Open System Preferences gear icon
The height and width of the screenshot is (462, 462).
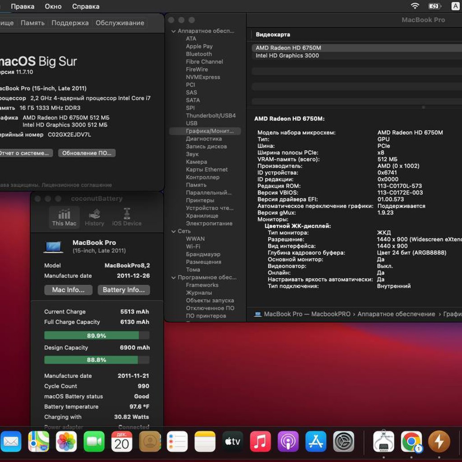point(343,441)
